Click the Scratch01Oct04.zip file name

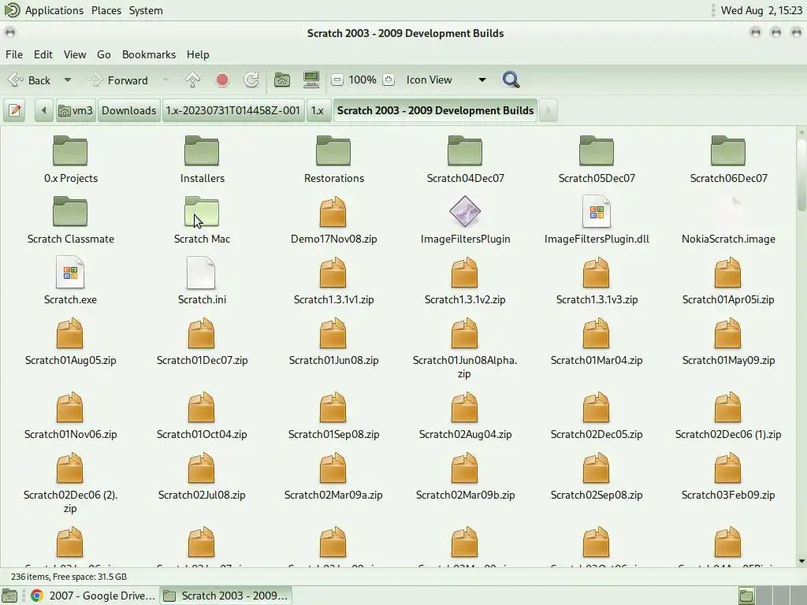[202, 434]
